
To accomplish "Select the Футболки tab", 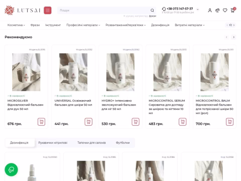I will pos(123,143).
